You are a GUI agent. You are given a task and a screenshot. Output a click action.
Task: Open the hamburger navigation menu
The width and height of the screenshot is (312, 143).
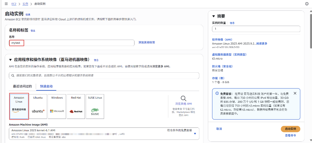click(x=6, y=4)
